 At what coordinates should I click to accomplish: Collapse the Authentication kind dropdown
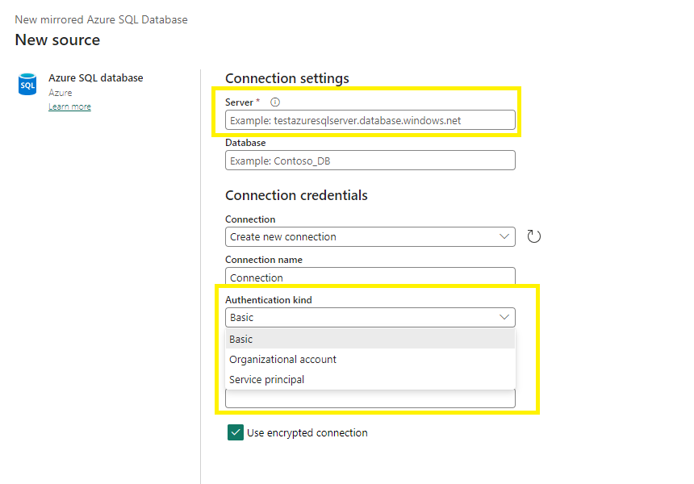pyautogui.click(x=504, y=318)
